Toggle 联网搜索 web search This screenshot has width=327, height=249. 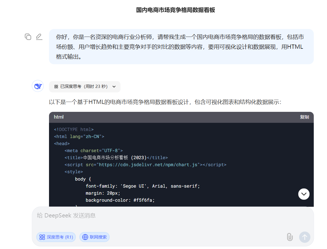pyautogui.click(x=94, y=237)
